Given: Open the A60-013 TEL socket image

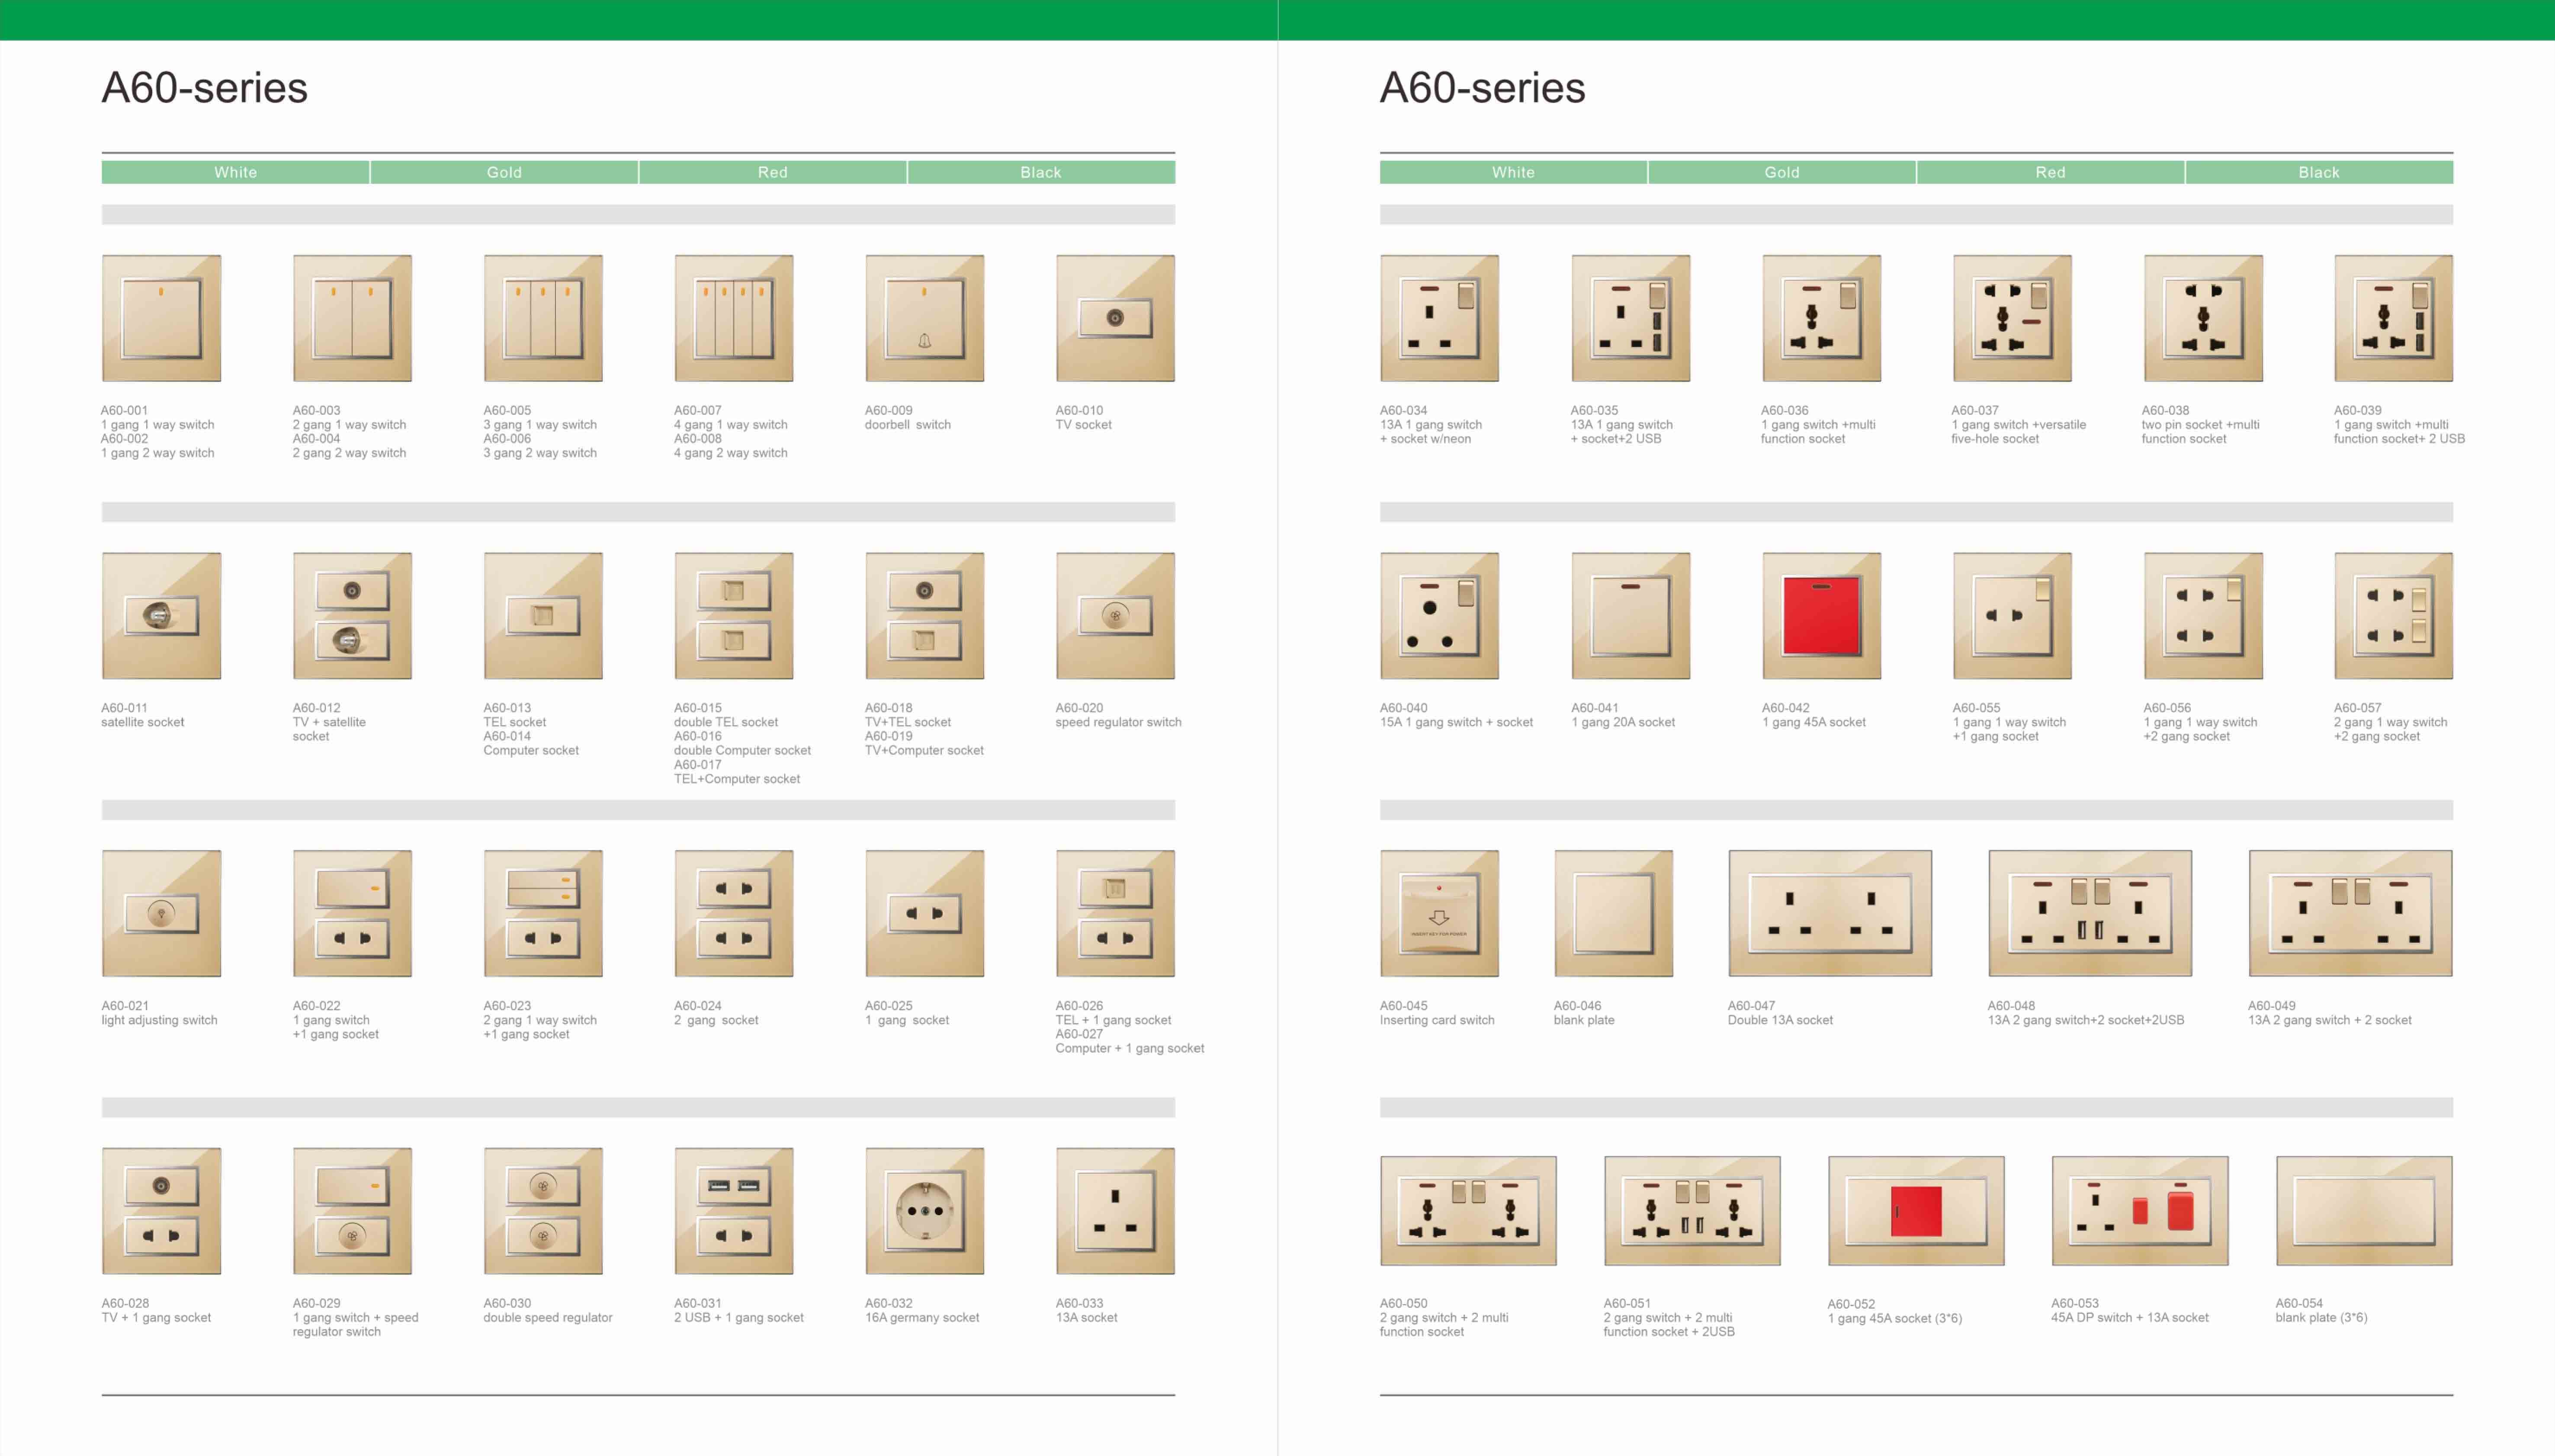Looking at the screenshot, I should (543, 616).
